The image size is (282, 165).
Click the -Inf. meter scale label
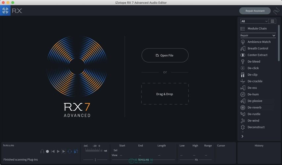(x=86, y=146)
